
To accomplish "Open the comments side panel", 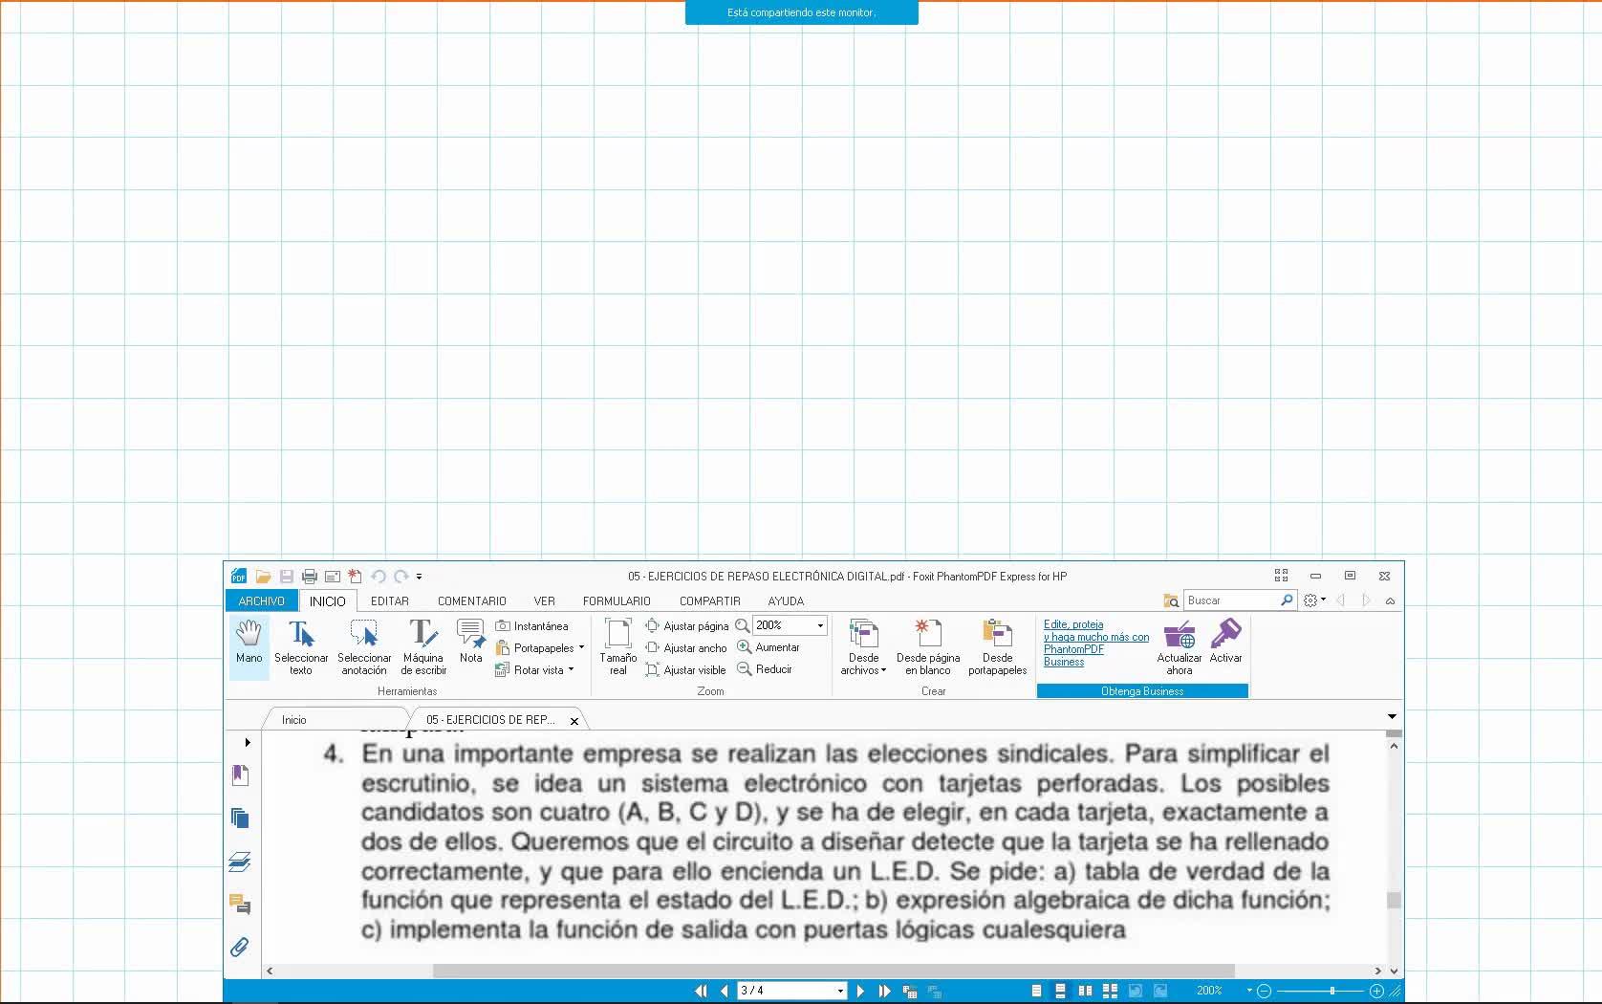I will tap(240, 905).
